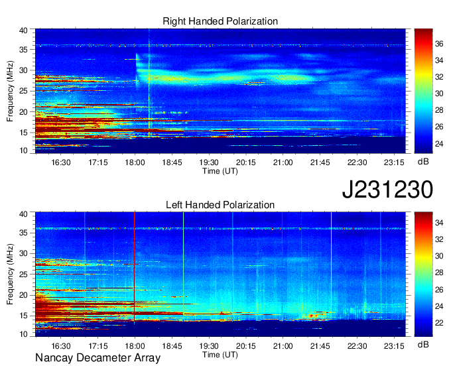Click 20 MHz tick on Left Handed frequency axis
This screenshot has height=366, width=451.
point(24,295)
